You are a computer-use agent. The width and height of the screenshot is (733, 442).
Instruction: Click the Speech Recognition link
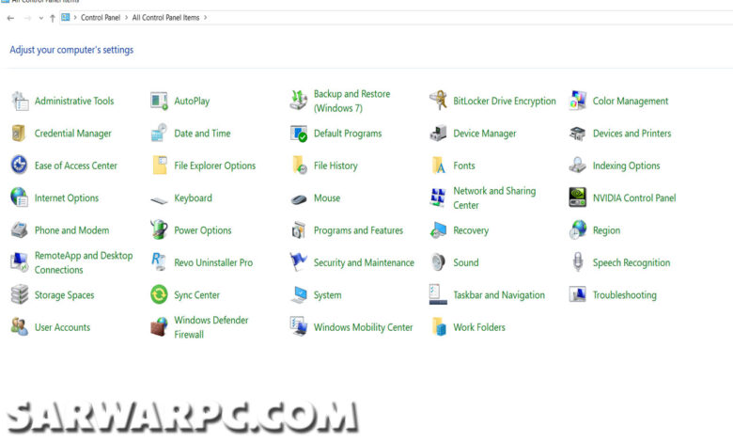click(x=632, y=263)
